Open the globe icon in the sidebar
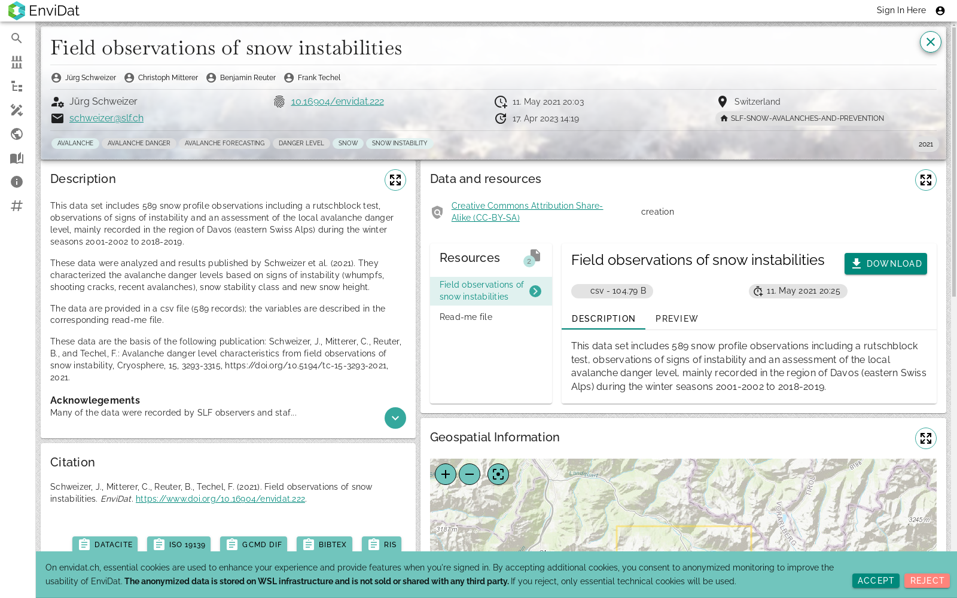This screenshot has width=957, height=598. (17, 134)
